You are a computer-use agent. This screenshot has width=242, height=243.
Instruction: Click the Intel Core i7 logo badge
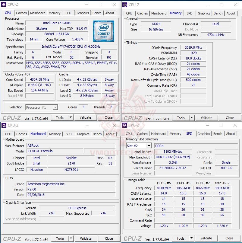coord(103,31)
